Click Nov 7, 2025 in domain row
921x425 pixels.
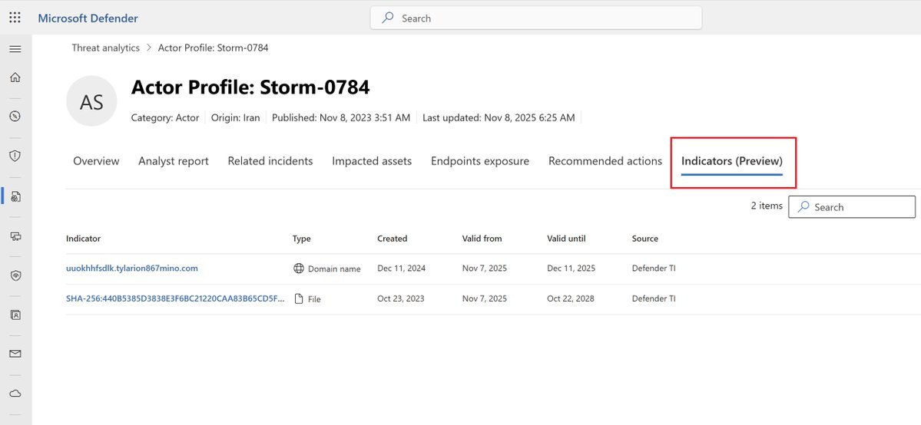485,269
